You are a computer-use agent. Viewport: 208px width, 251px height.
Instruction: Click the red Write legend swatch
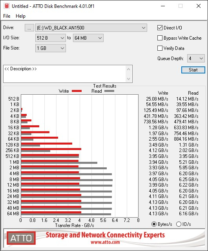[77, 91]
